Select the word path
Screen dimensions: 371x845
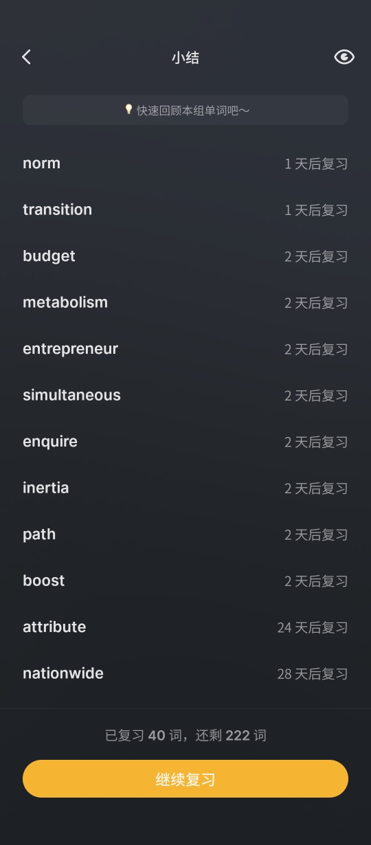tap(39, 534)
